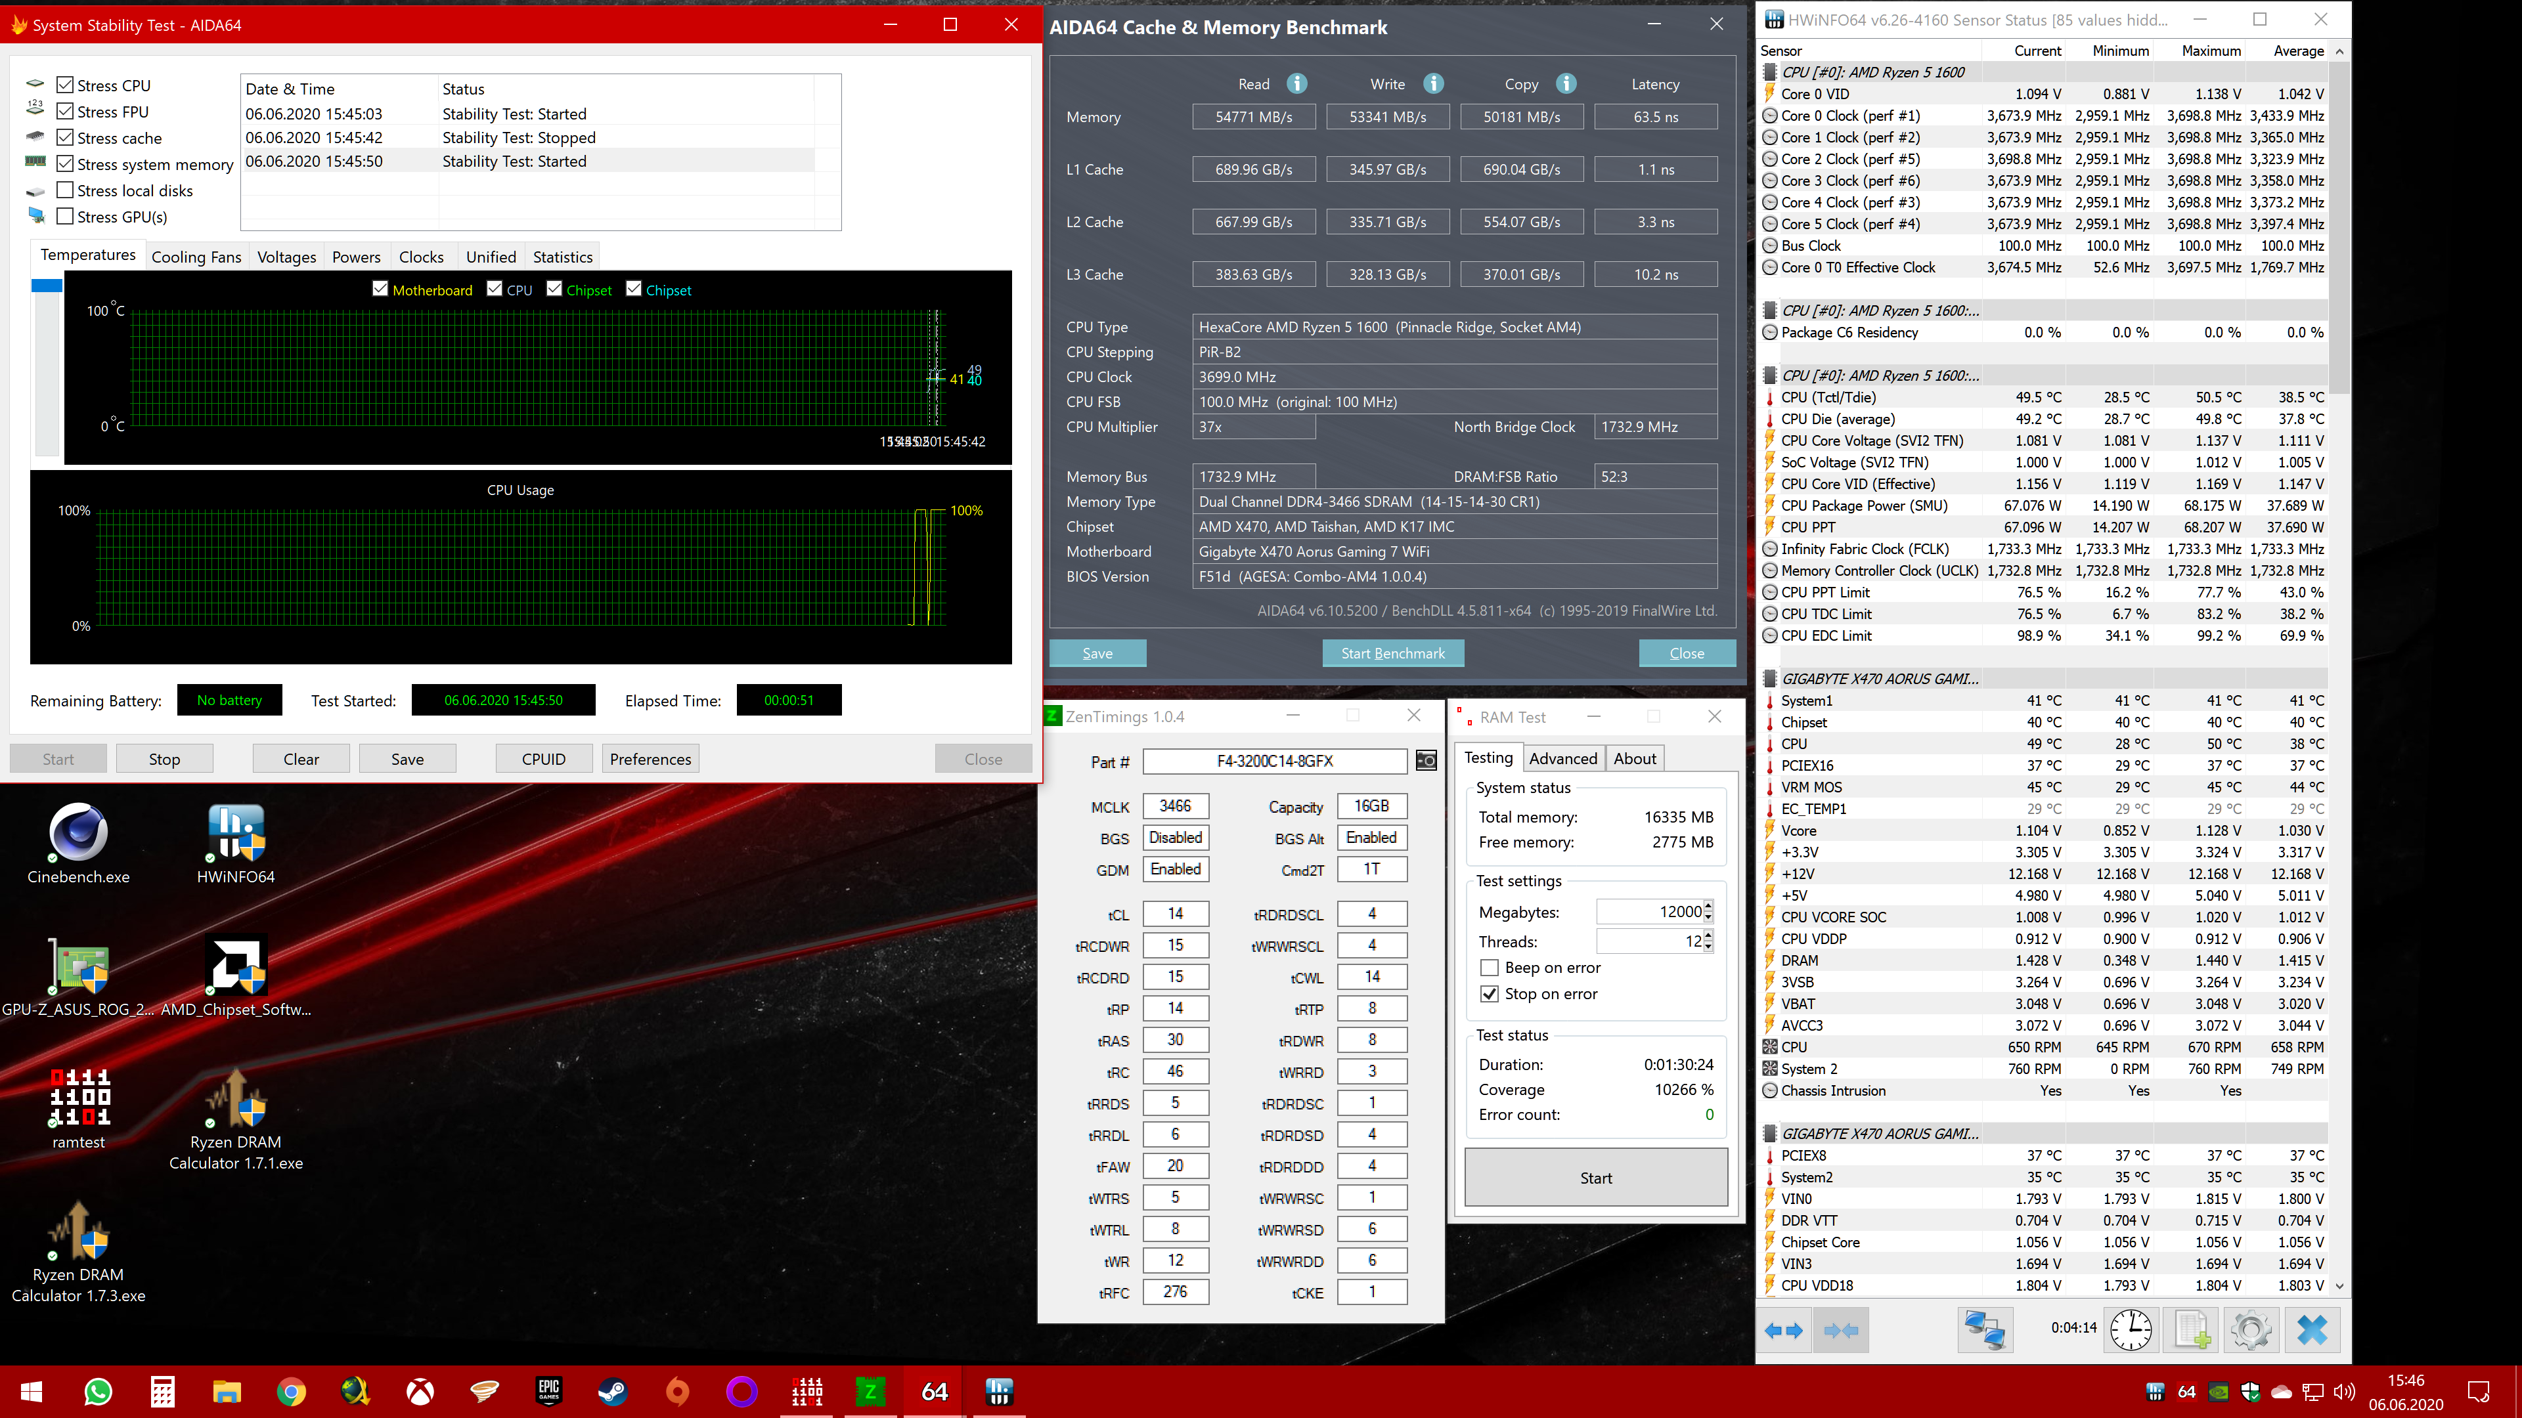
Task: Increase Megabytes value with up stepper
Action: point(1708,905)
